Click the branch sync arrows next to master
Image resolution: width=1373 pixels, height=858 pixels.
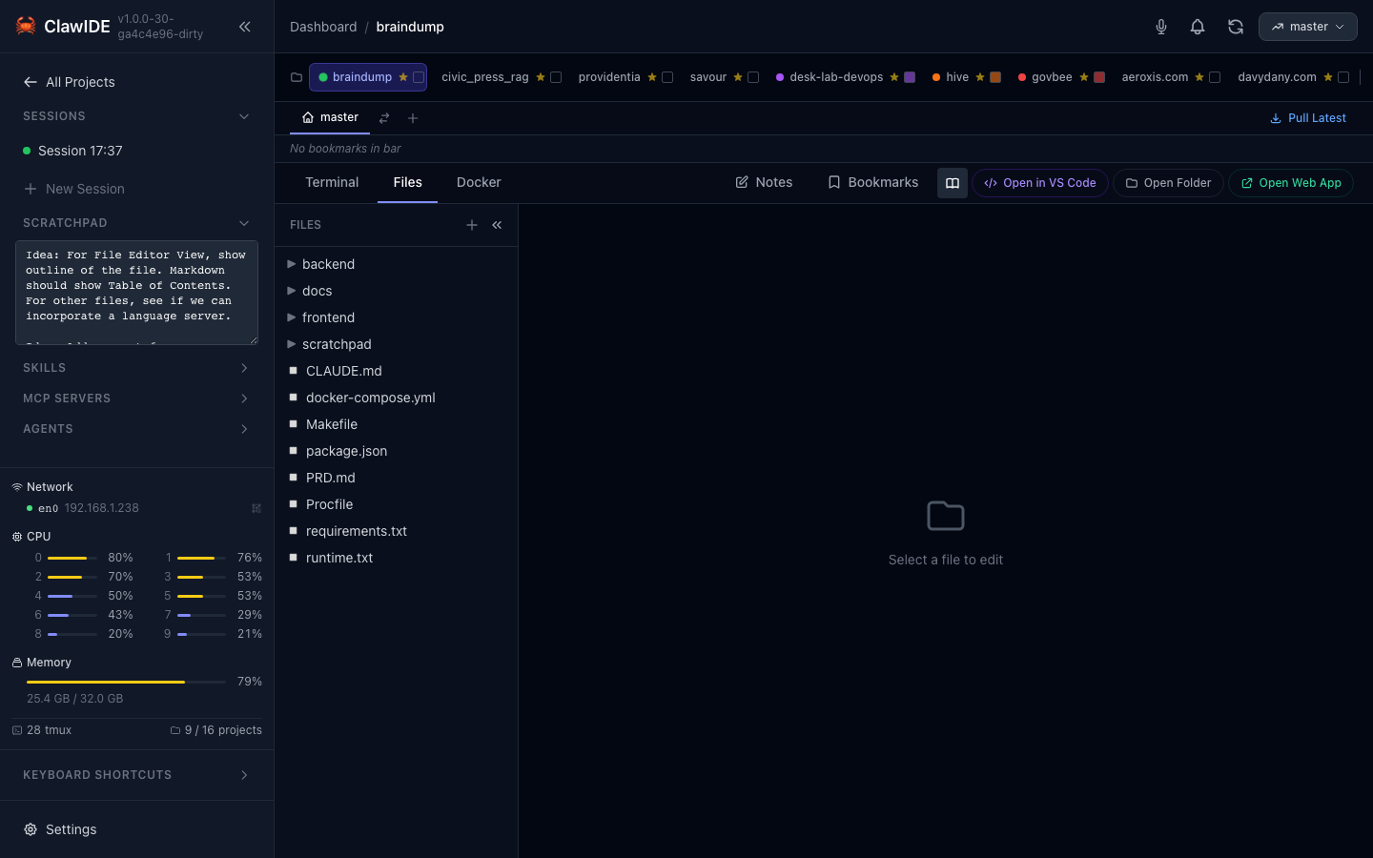click(x=384, y=117)
